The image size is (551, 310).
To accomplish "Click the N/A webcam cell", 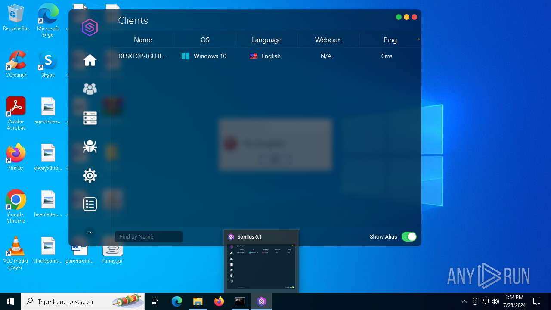I will (326, 56).
